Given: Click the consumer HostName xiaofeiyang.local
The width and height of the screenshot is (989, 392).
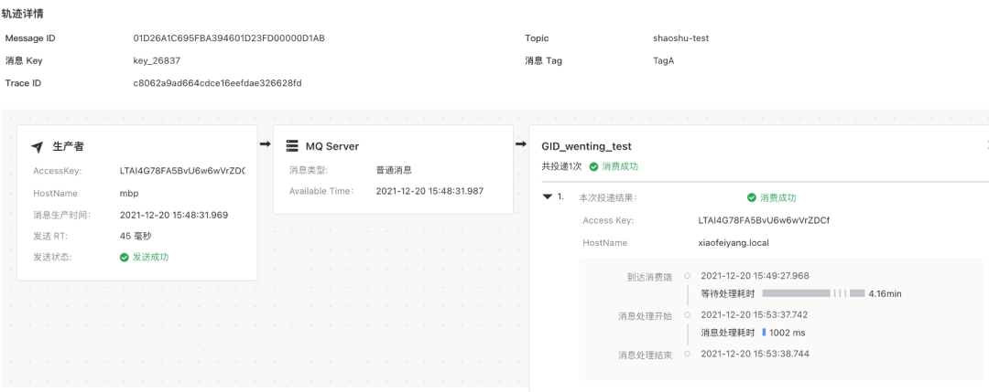Looking at the screenshot, I should click(x=733, y=243).
